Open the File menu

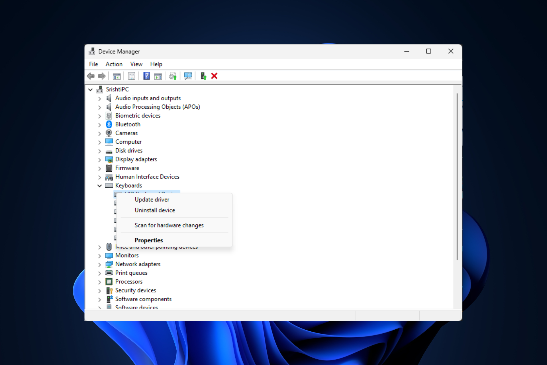coord(93,64)
